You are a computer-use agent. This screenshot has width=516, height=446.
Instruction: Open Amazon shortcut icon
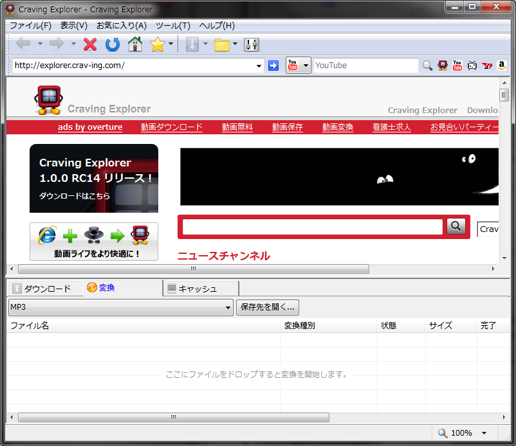[501, 66]
